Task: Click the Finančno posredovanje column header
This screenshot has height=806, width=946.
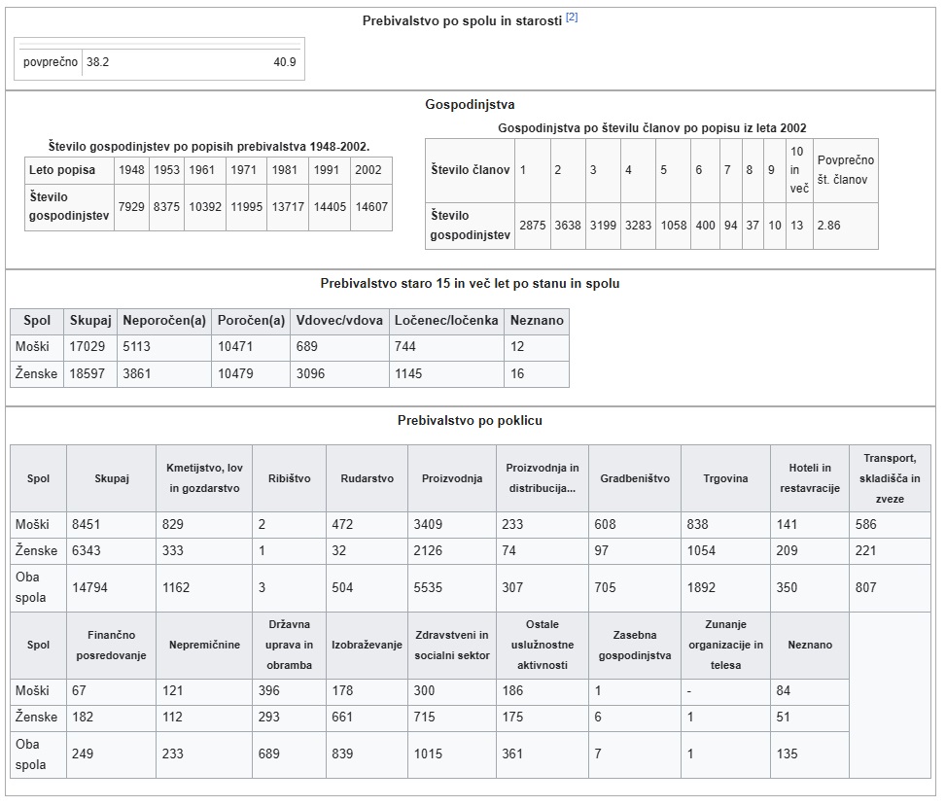Action: click(x=110, y=645)
